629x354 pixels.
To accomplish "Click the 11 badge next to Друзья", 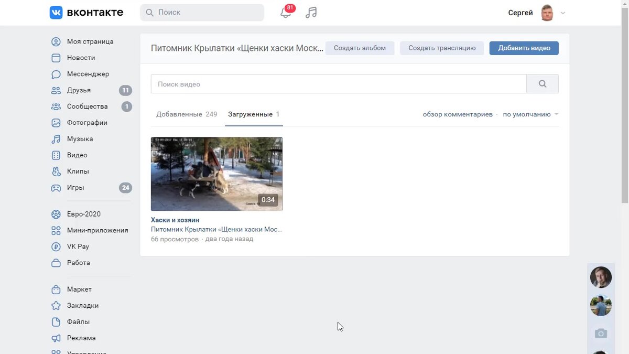I will pos(125,90).
